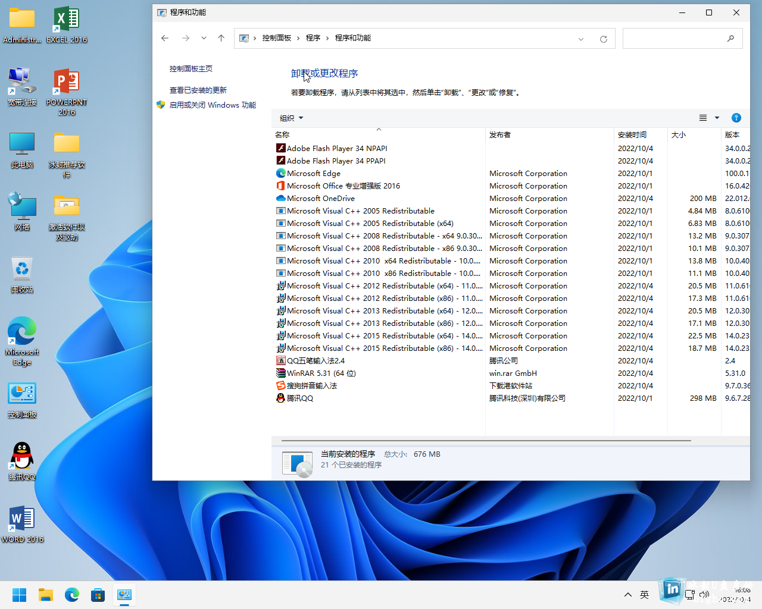
Task: Click the horizontal scrollbar of the list
Action: pos(486,441)
